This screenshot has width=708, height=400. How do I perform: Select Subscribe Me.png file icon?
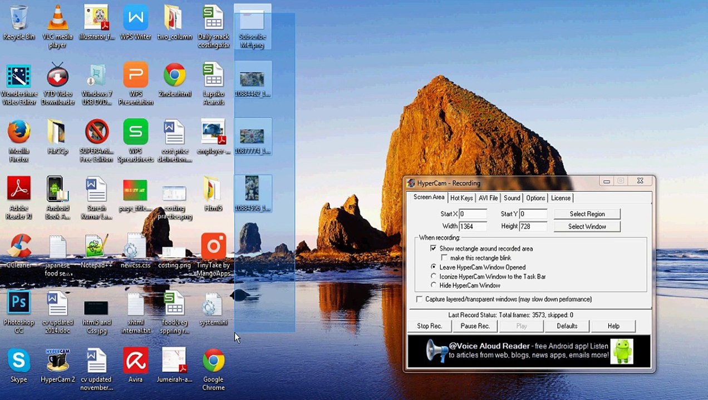[252, 27]
